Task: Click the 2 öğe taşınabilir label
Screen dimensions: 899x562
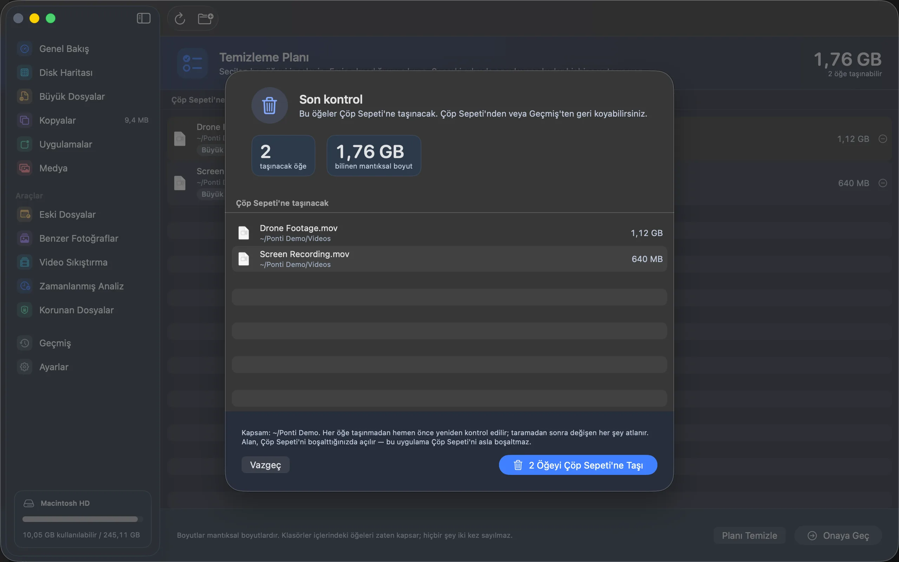Action: [854, 74]
